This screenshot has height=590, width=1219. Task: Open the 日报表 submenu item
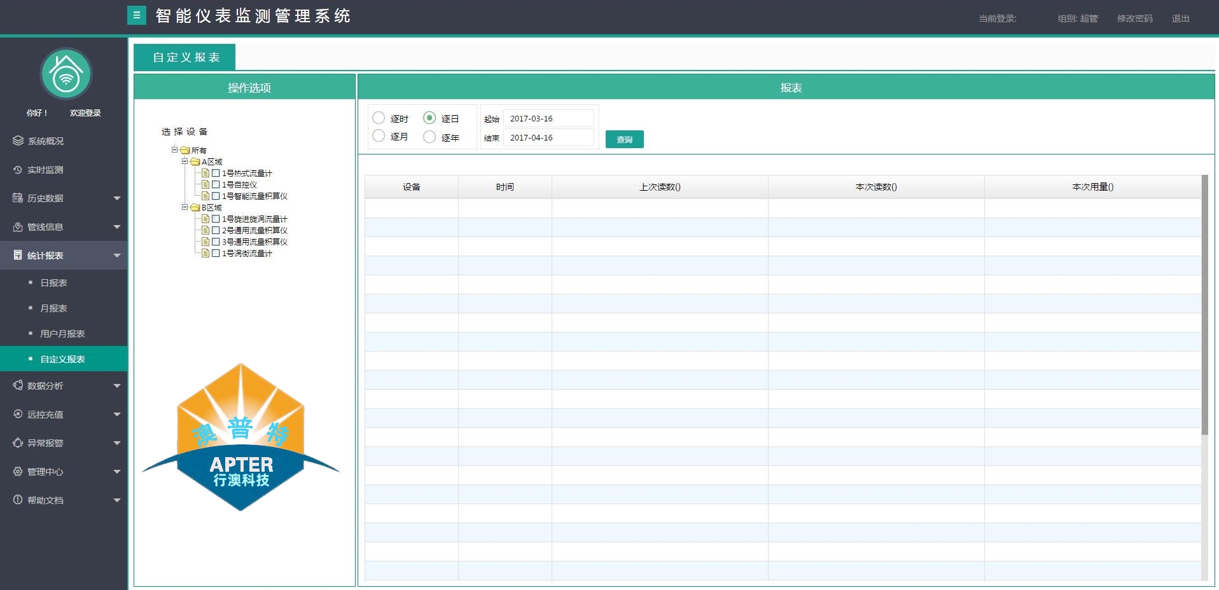click(64, 282)
